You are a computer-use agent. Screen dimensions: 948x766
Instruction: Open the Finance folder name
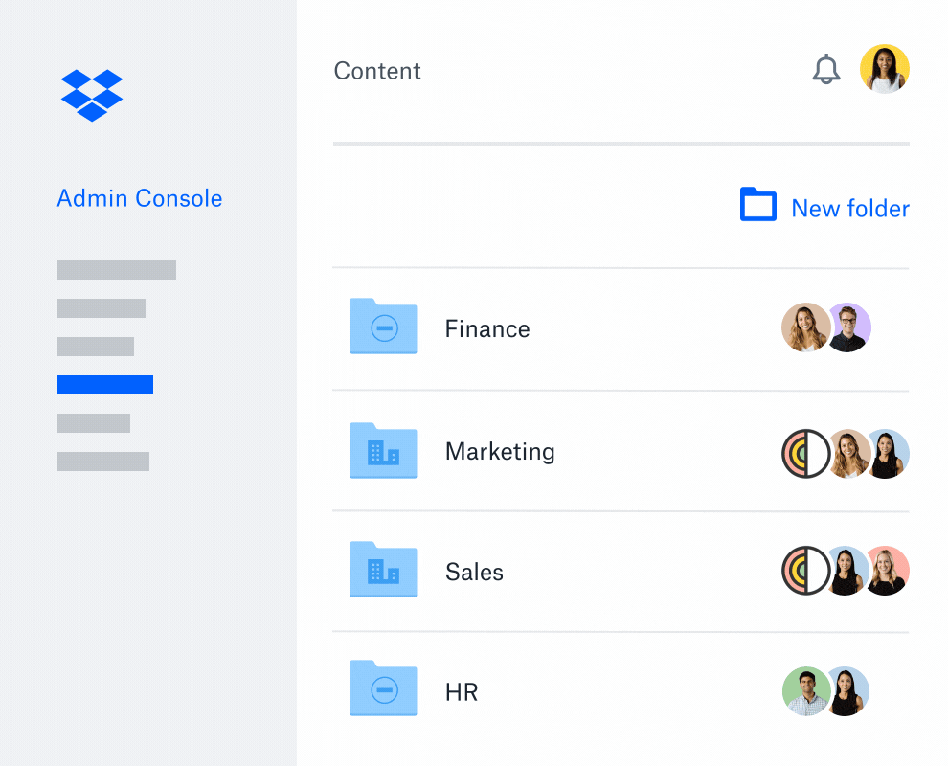coord(486,329)
